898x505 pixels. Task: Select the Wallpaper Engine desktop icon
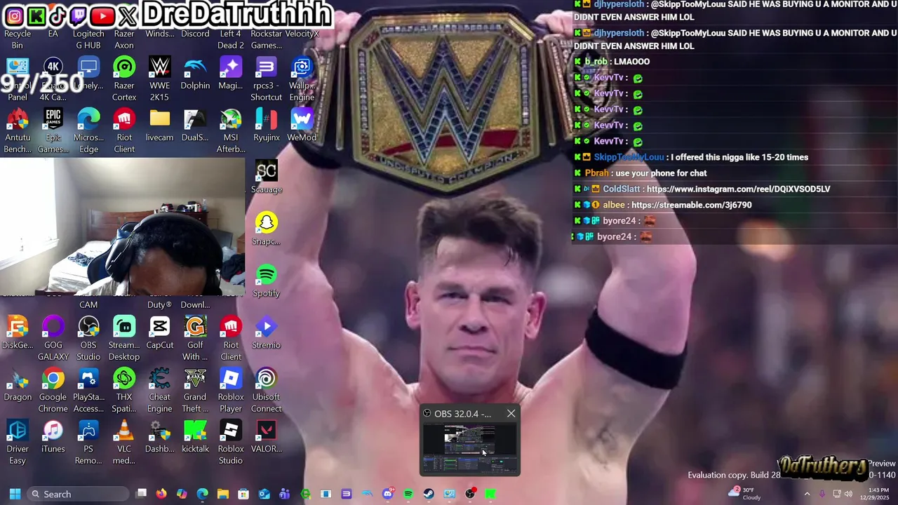point(302,79)
